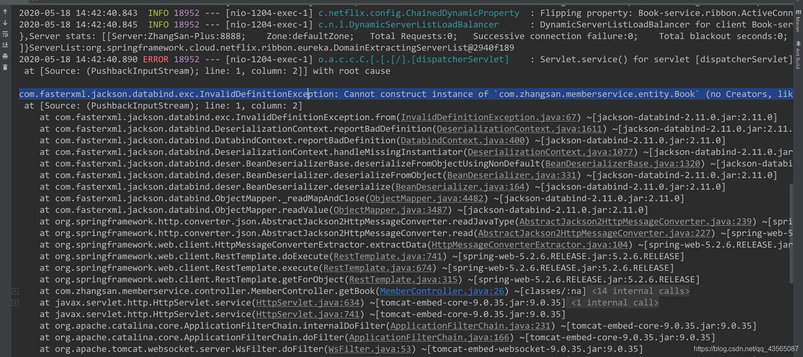Click the 'Zone:defaultZone;' text

(311, 36)
